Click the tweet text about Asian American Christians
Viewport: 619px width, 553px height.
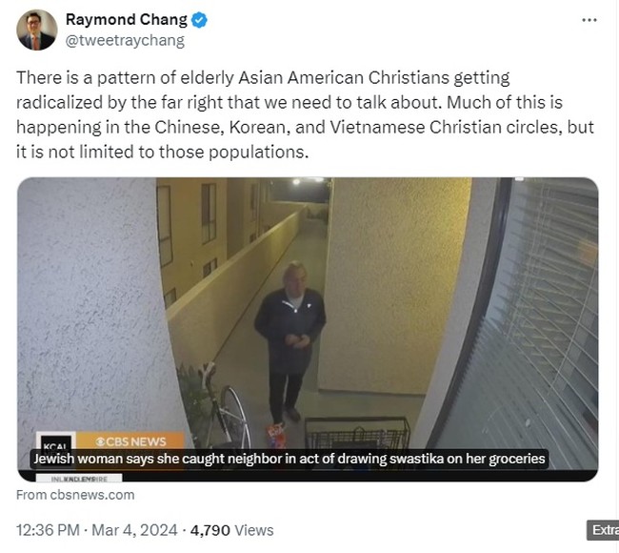[x=305, y=114]
